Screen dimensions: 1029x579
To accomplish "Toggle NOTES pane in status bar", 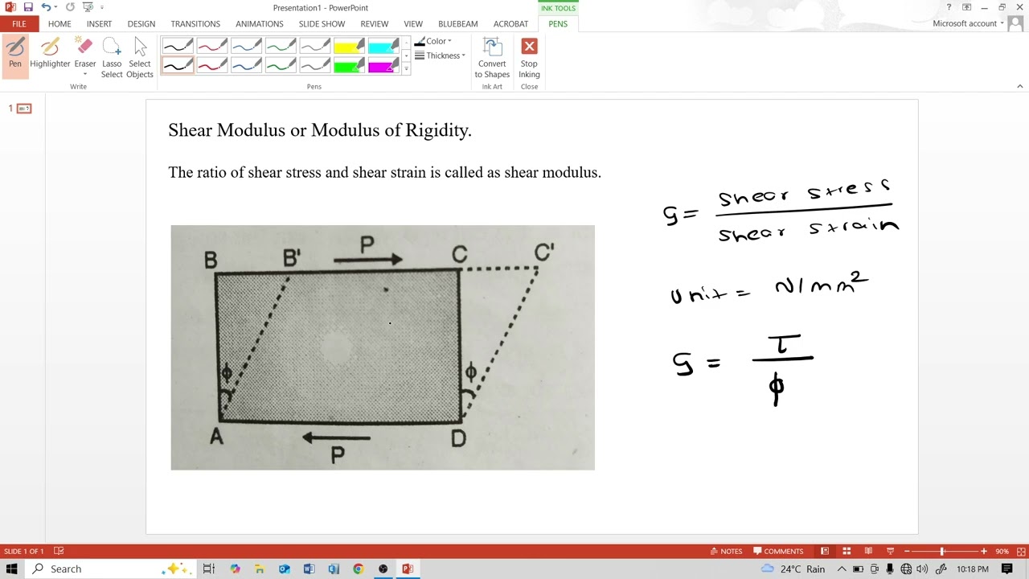I will point(726,551).
